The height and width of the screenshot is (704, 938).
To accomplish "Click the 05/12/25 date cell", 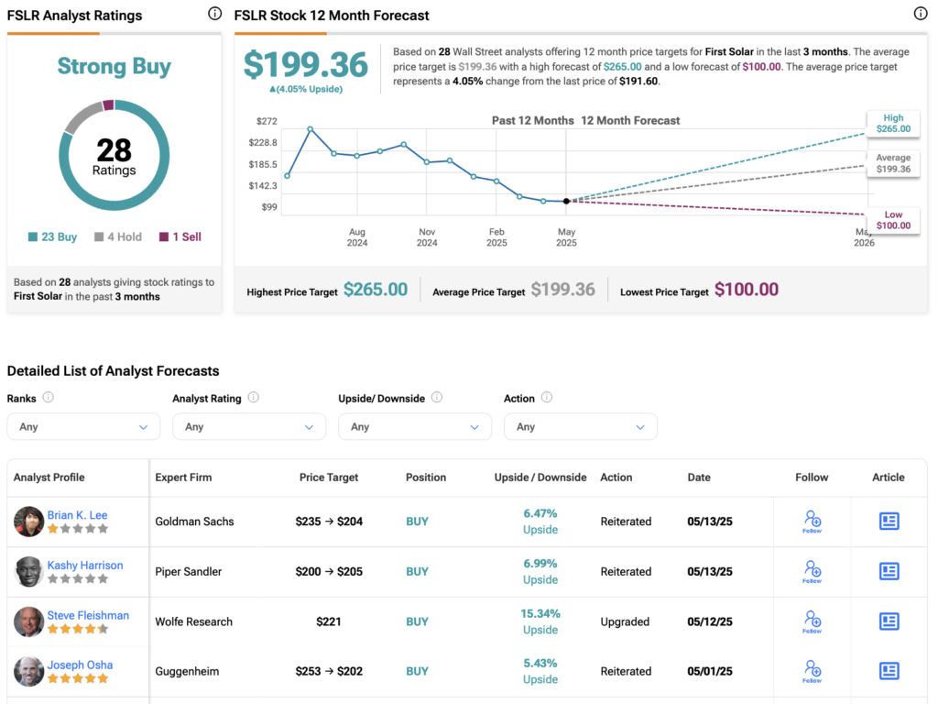I will (x=710, y=622).
